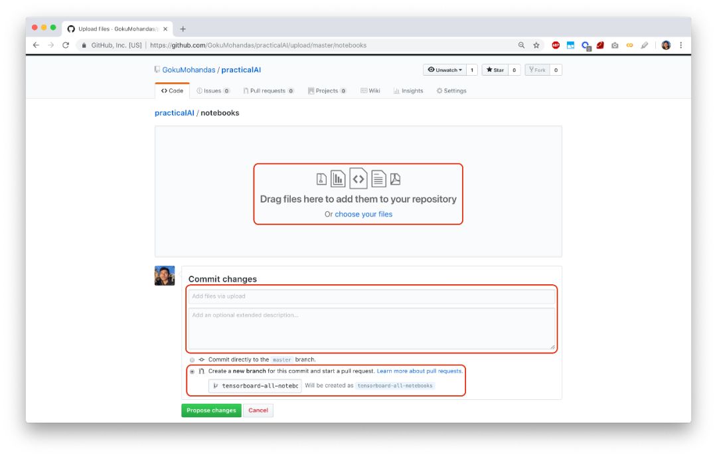Screen dimensions: 717x457
Task: Open the Pull requests tab
Action: point(268,90)
